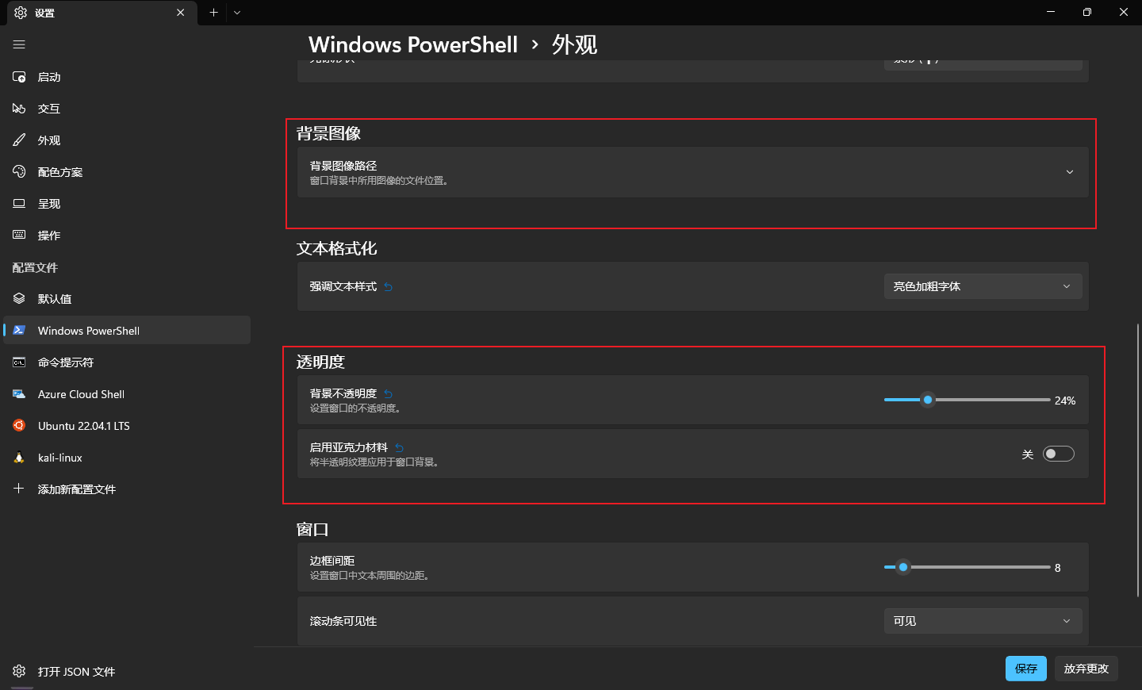Viewport: 1142px width, 690px height.
Task: Open the 交互 settings page
Action: point(49,109)
